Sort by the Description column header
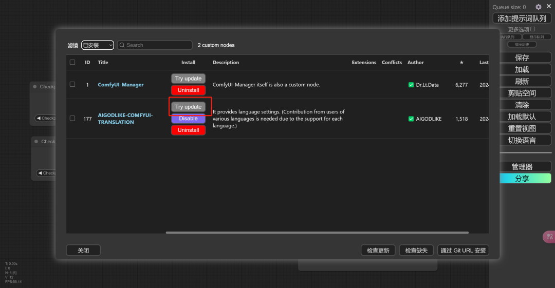This screenshot has height=288, width=555. tap(226, 62)
